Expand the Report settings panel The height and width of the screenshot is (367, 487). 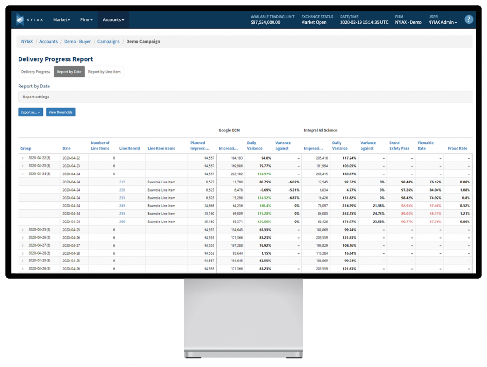(x=245, y=97)
